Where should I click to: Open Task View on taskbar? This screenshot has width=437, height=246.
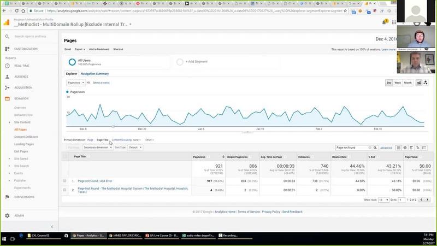(x=12, y=239)
